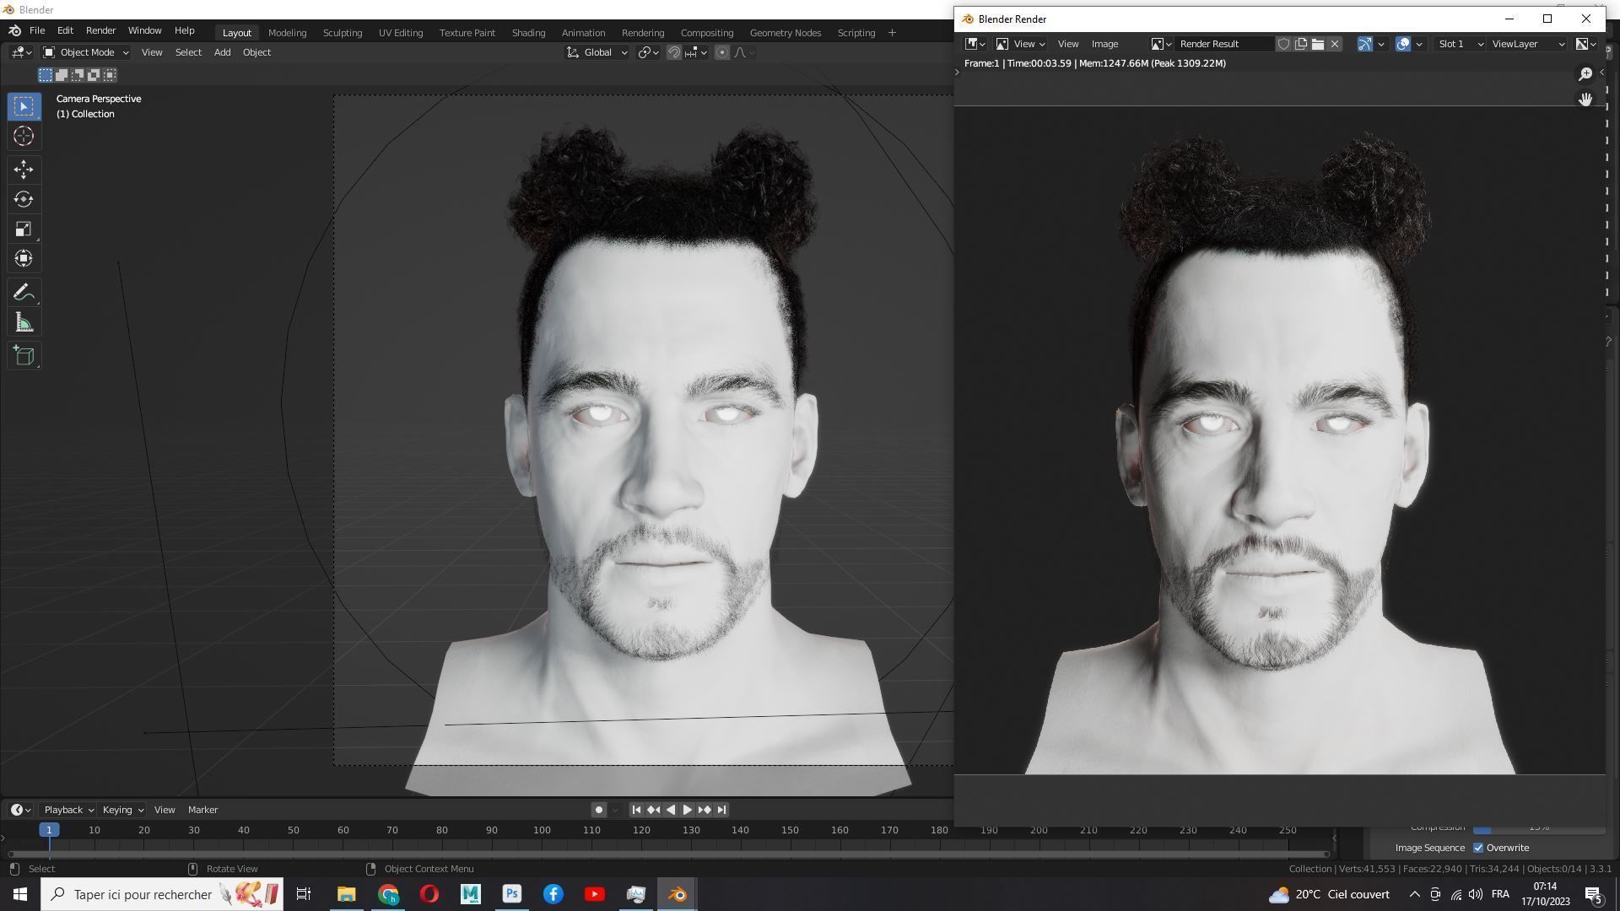
Task: Click zoom magnifier gizmo in Render window
Action: click(x=1585, y=74)
